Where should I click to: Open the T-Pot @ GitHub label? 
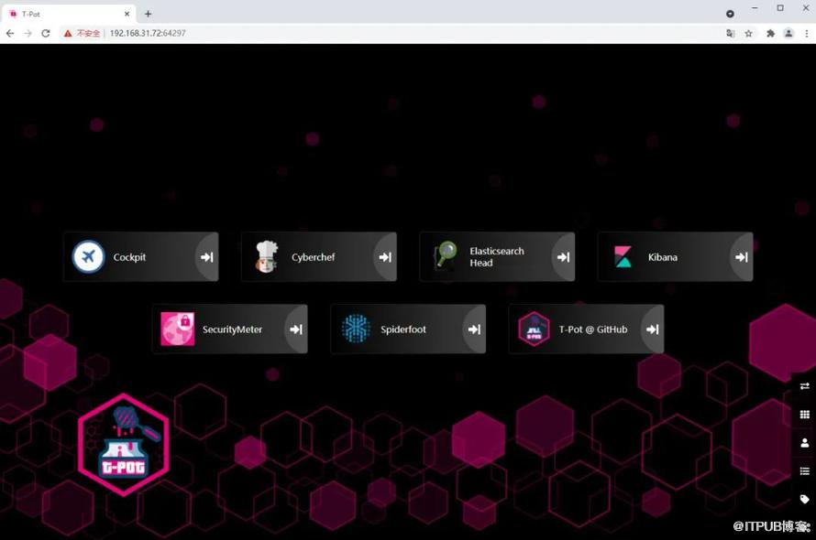click(x=592, y=329)
